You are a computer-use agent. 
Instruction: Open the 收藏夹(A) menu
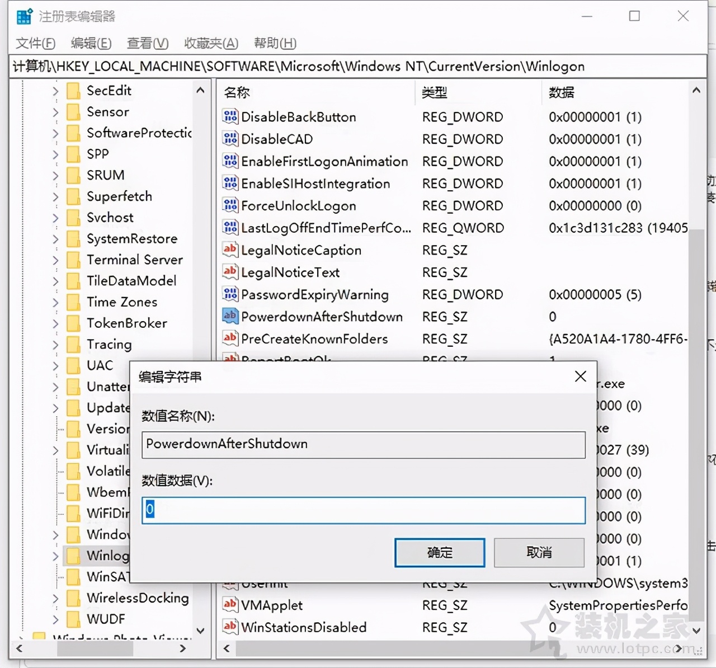pyautogui.click(x=211, y=43)
